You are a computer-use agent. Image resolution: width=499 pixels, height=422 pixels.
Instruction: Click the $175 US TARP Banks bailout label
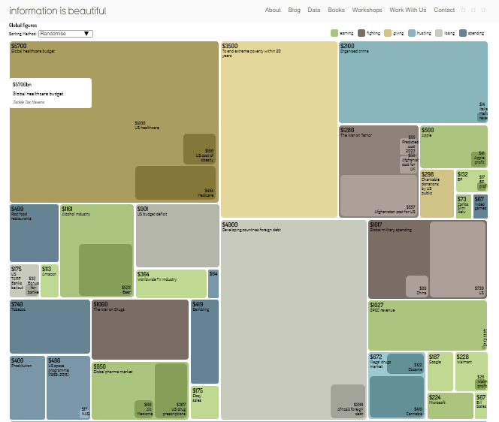[17, 278]
